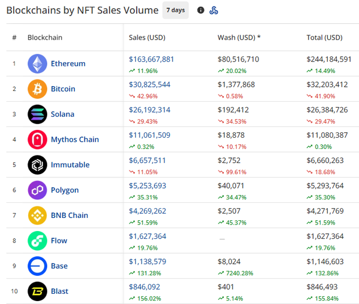Open the Mythos Chain blockchain link
This screenshot has height=304, width=359.
pos(75,139)
